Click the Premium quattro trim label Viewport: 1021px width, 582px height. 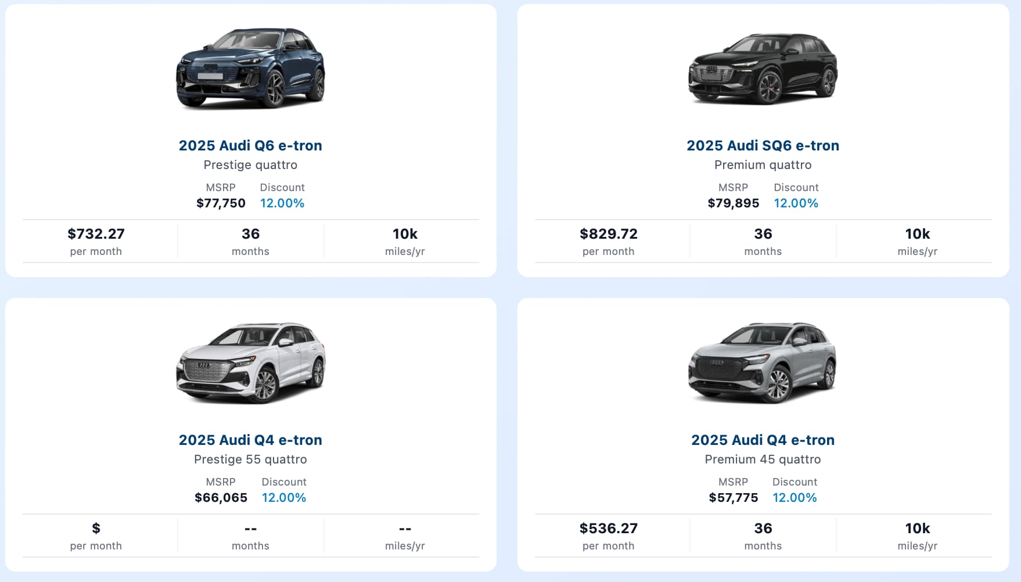coord(763,165)
